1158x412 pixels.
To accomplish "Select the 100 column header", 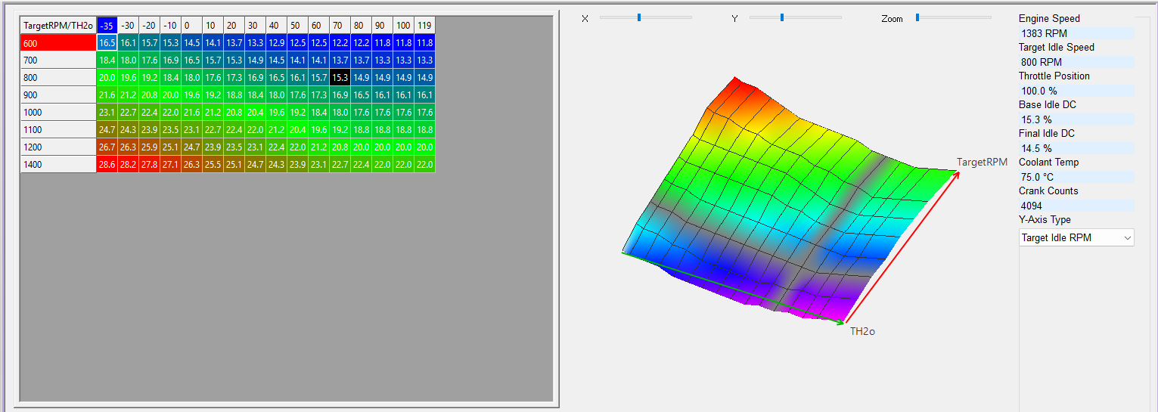I will (x=403, y=25).
